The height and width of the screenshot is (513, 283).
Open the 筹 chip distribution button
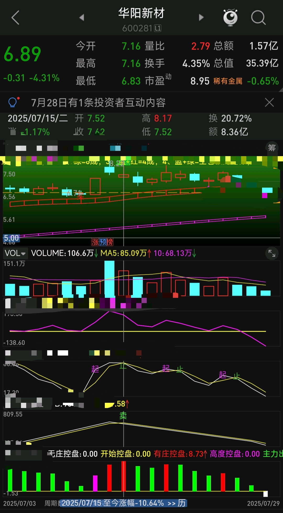(x=272, y=148)
